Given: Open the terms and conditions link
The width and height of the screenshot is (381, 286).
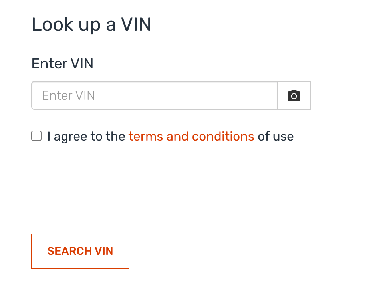Looking at the screenshot, I should 191,136.
